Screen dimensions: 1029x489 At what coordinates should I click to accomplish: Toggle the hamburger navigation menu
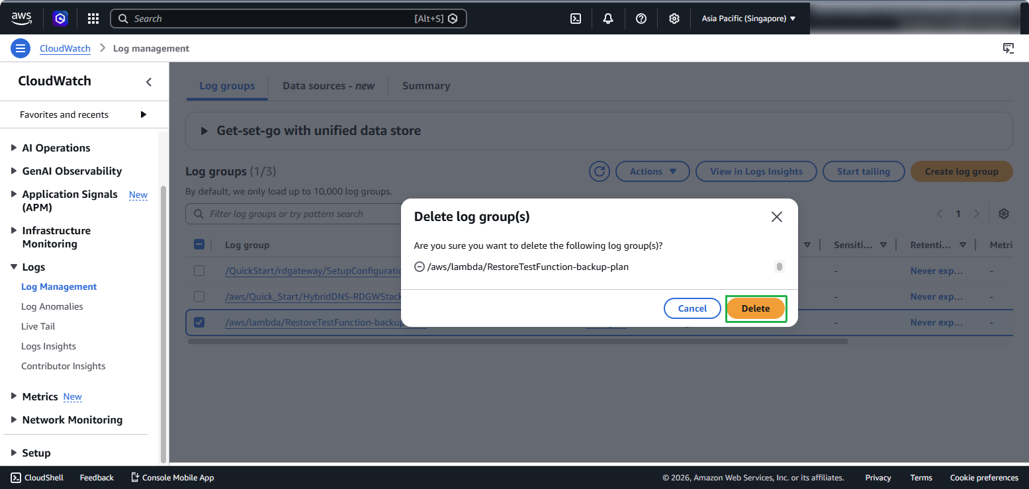[21, 48]
